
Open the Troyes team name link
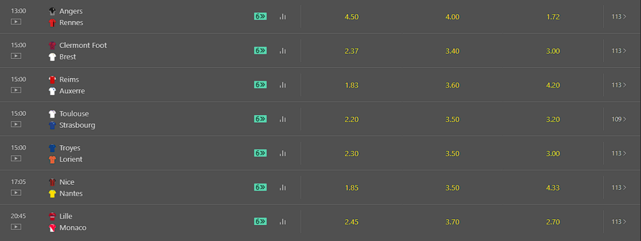(x=70, y=148)
